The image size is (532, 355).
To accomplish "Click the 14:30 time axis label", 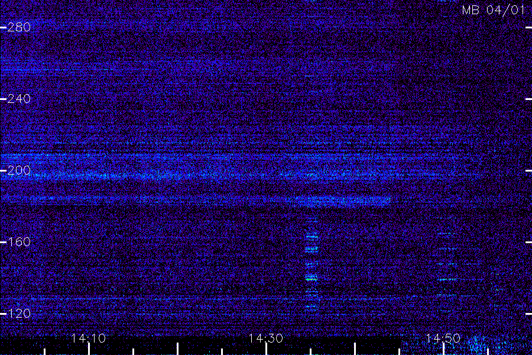I will click(x=265, y=338).
